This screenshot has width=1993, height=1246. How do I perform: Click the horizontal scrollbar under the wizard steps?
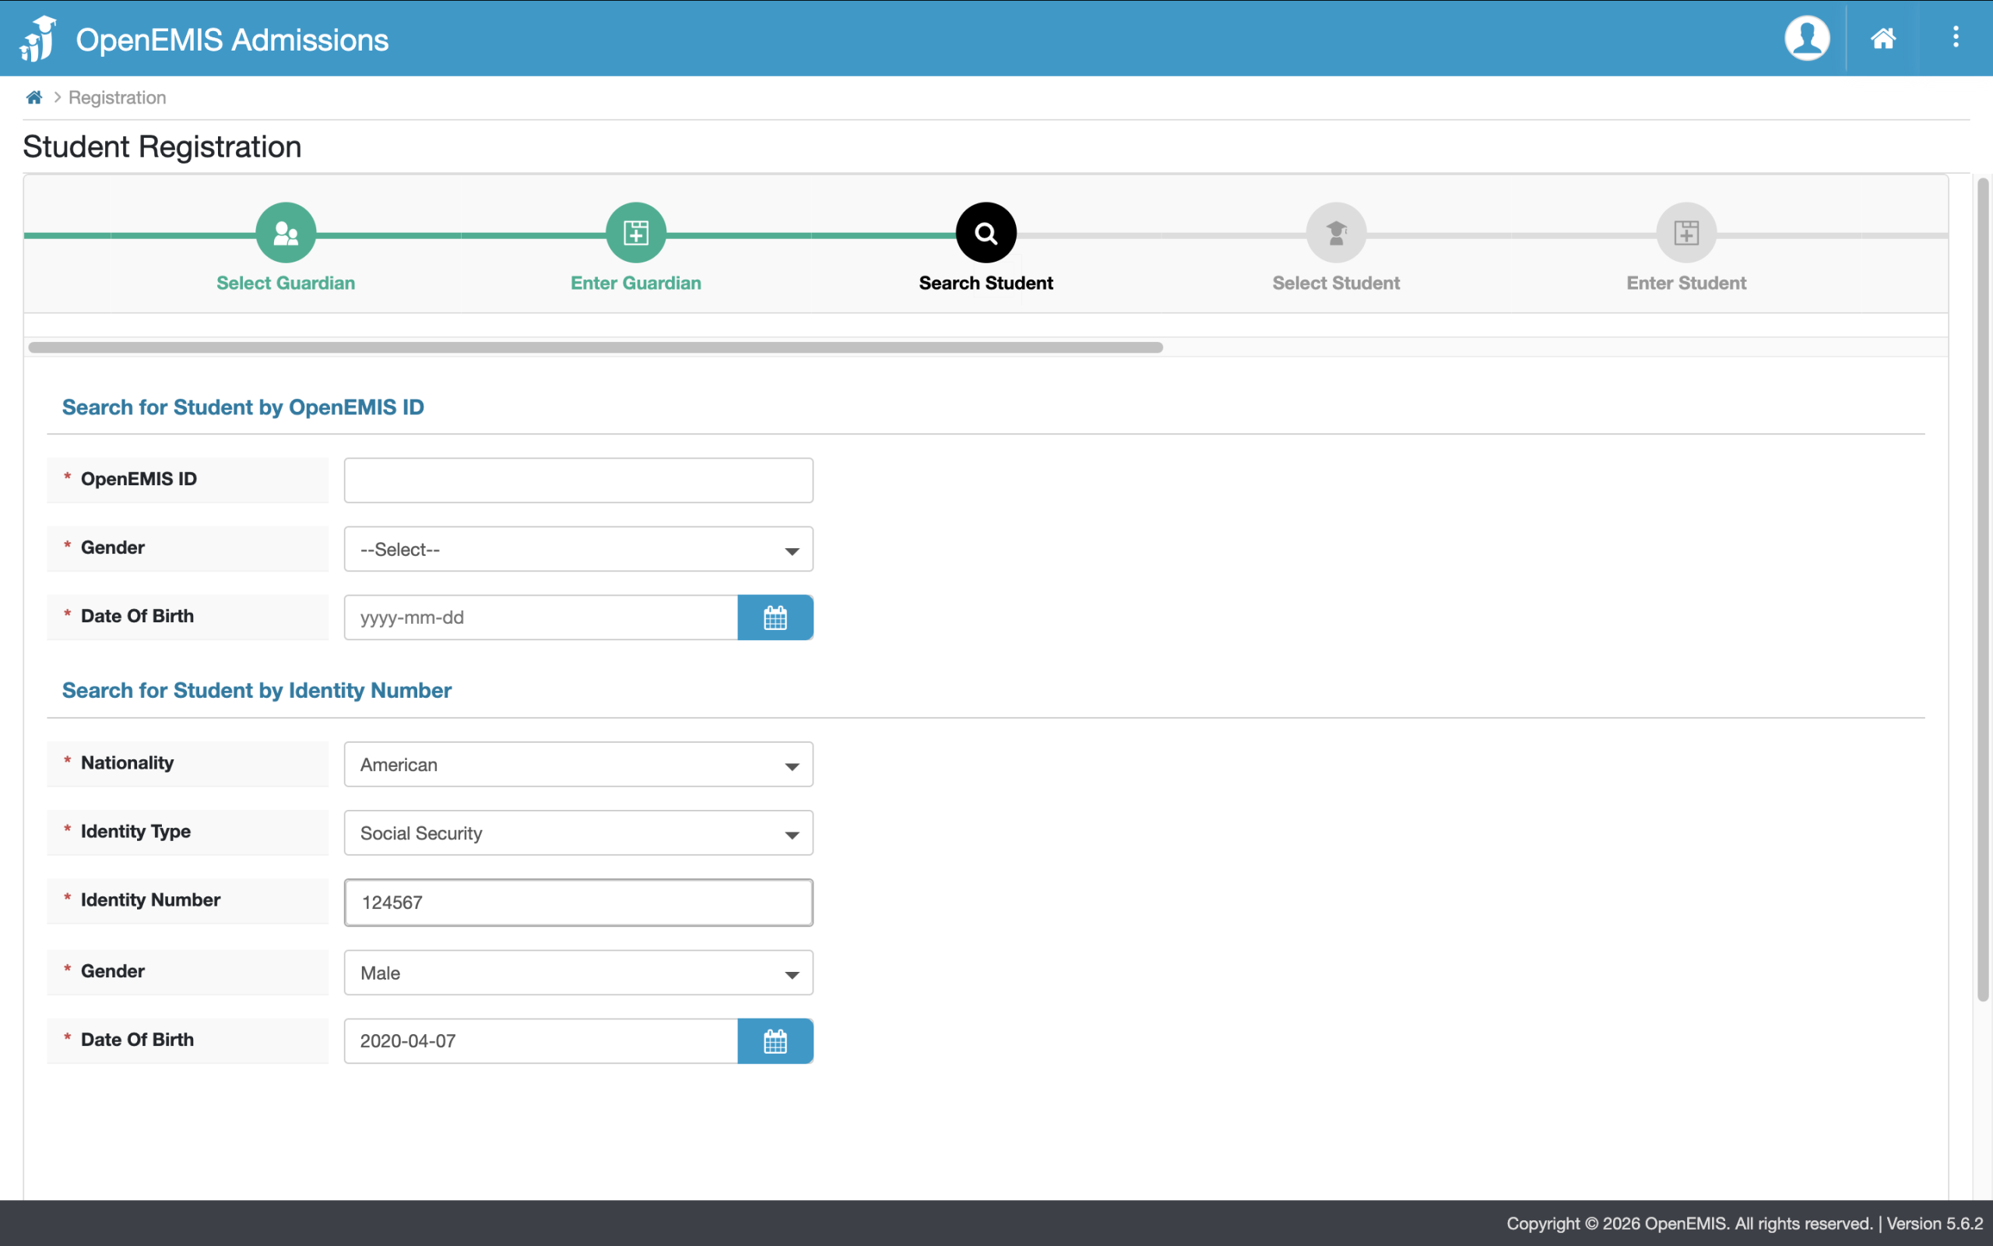point(596,347)
